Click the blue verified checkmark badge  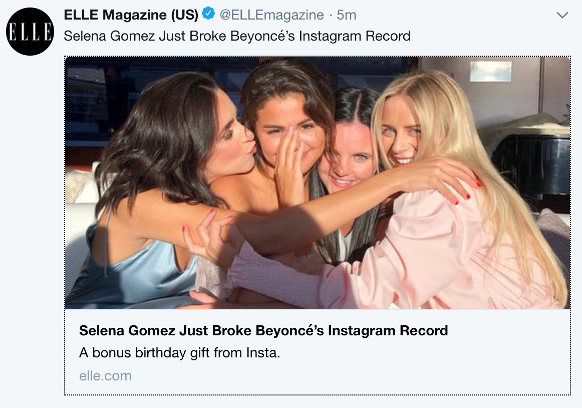coord(208,15)
